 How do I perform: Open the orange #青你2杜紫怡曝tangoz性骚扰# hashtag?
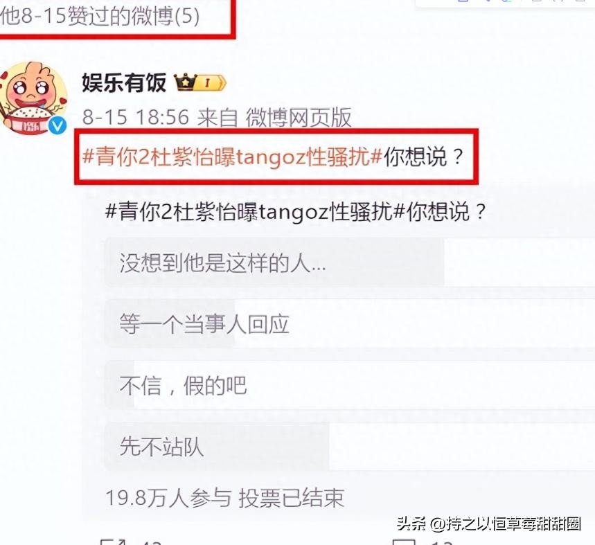[232, 157]
